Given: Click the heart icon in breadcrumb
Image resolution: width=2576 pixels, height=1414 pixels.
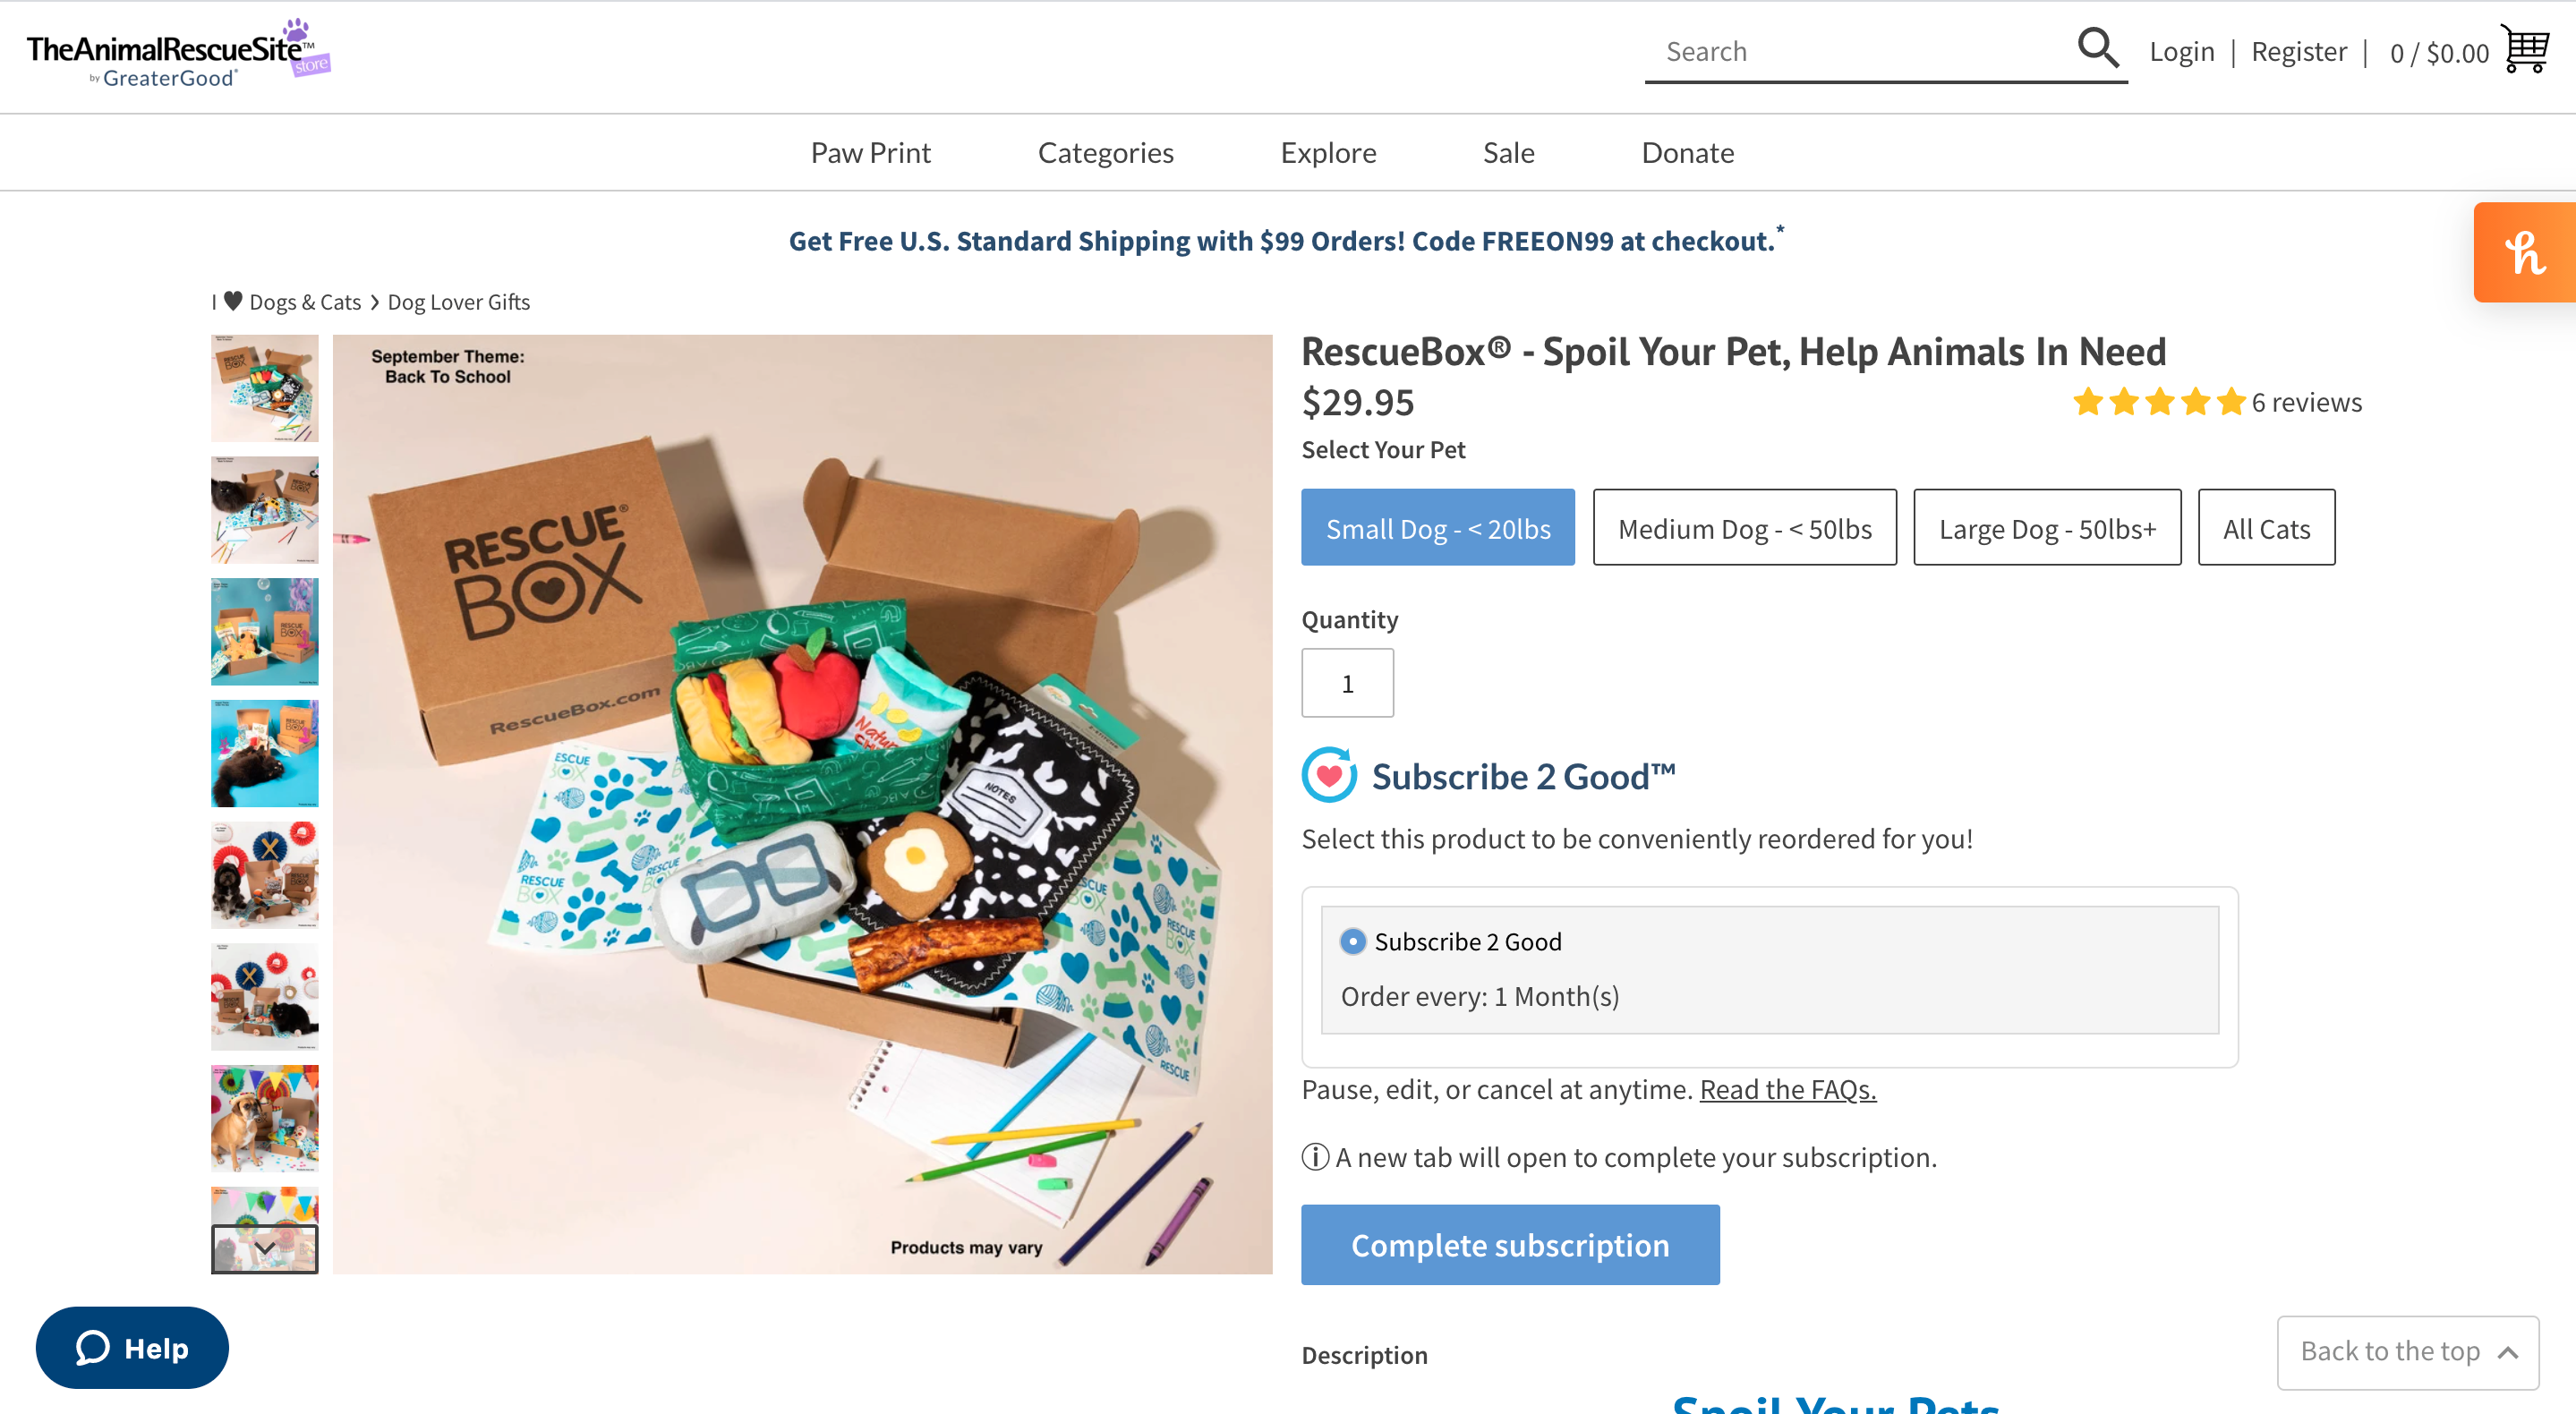Looking at the screenshot, I should [x=233, y=301].
